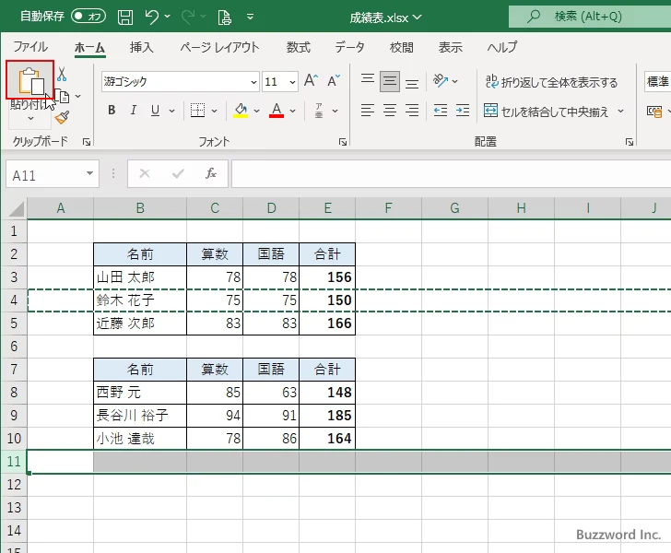Toggle the AutoSave switch
Screen dimensions: 671x553
[88, 17]
